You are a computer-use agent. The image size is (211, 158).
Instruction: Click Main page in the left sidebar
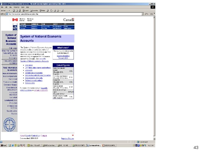pyautogui.click(x=13, y=48)
